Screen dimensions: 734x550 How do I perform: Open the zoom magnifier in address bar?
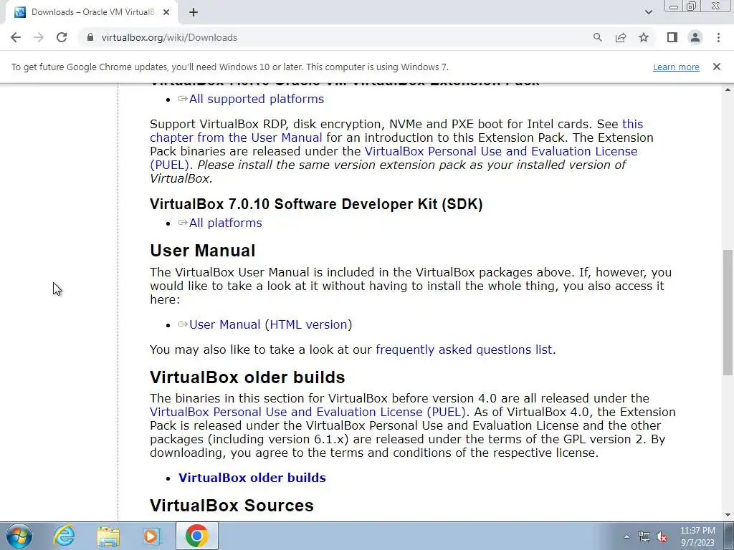pos(597,37)
